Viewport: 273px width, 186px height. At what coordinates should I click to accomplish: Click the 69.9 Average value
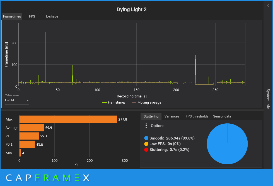49,128
